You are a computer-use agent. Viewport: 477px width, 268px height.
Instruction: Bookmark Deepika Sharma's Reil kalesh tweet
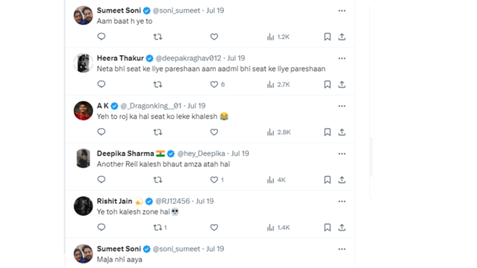328,180
